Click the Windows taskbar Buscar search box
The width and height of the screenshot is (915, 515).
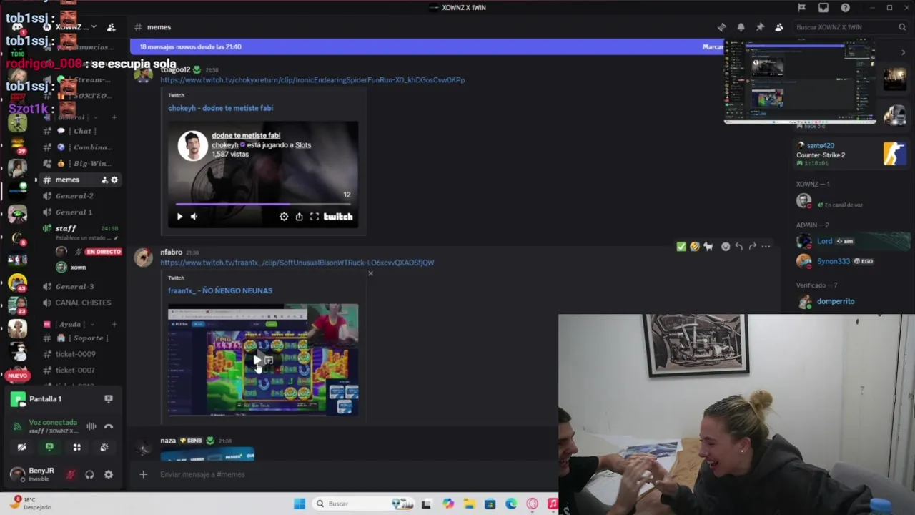click(x=365, y=504)
